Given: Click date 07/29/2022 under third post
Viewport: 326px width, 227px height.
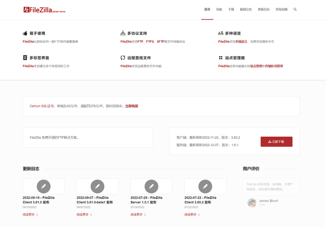Looking at the screenshot, I should [138, 207].
